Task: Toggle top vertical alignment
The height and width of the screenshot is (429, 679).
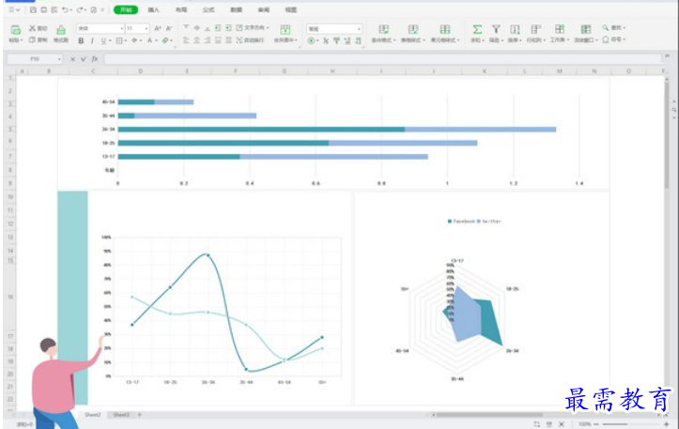Action: click(186, 28)
